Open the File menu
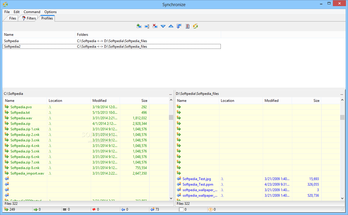Image resolution: width=348 pixels, height=215 pixels. pyautogui.click(x=7, y=12)
